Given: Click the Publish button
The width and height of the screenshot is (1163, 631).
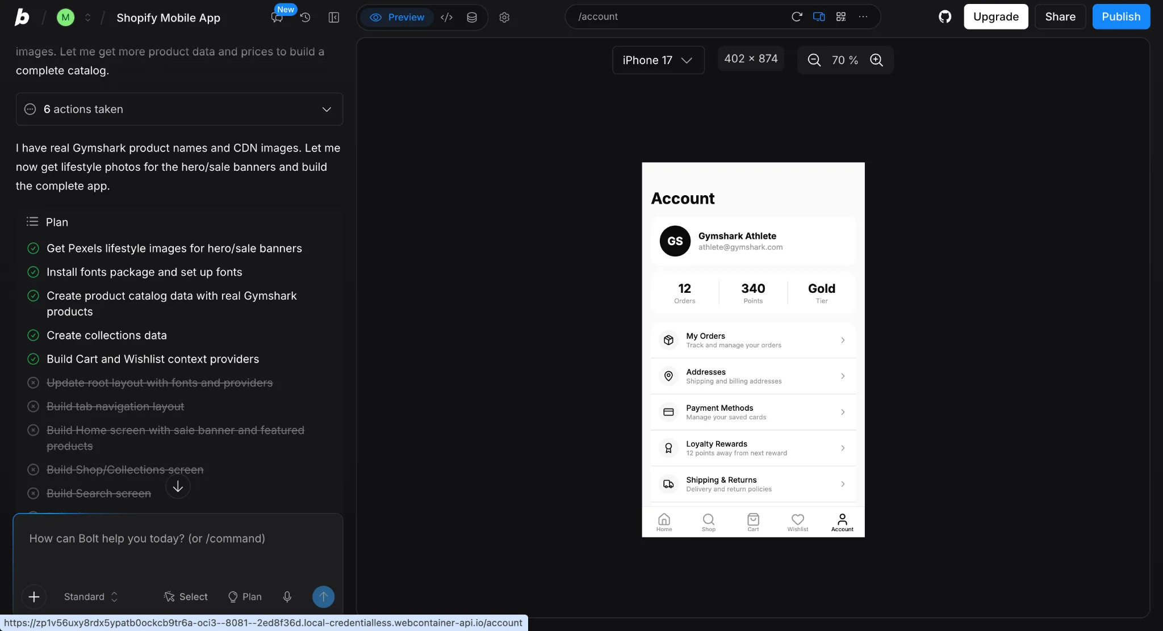Looking at the screenshot, I should pos(1122,17).
